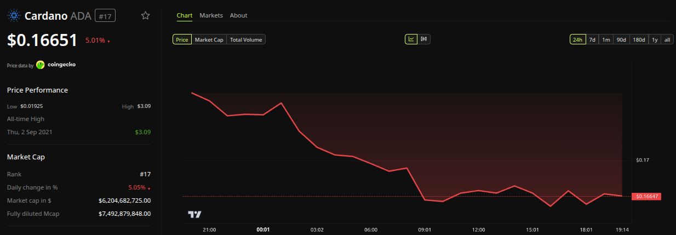676x235 pixels.
Task: Click the #17 rank badge
Action: point(105,16)
